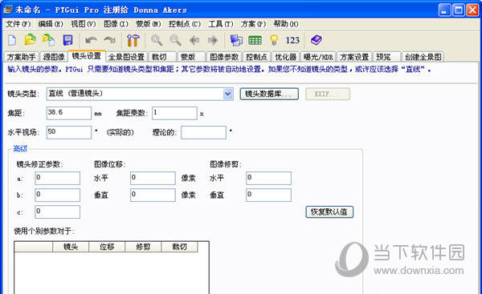482x294 pixels.
Task: Click the disabled EXIF button
Action: tap(328, 94)
